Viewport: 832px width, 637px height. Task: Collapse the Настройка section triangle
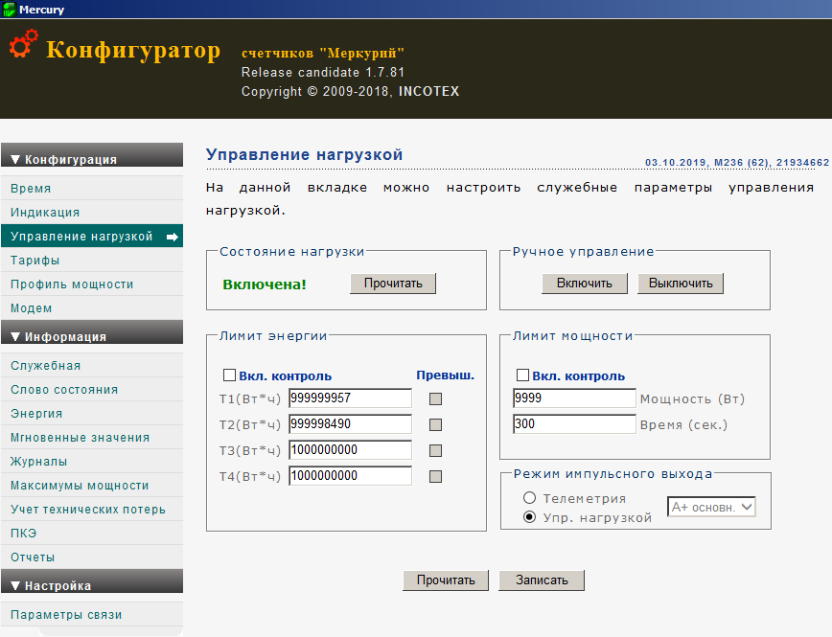pyautogui.click(x=15, y=585)
